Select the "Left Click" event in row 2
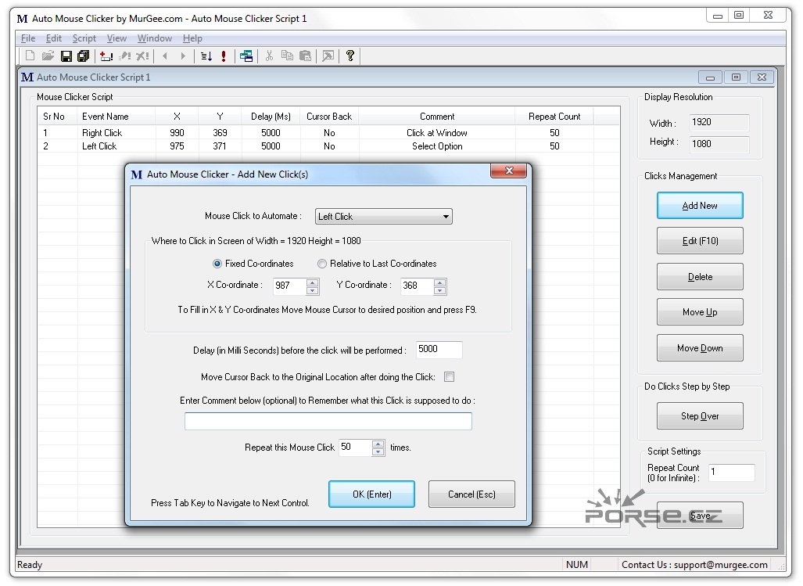 (x=99, y=146)
